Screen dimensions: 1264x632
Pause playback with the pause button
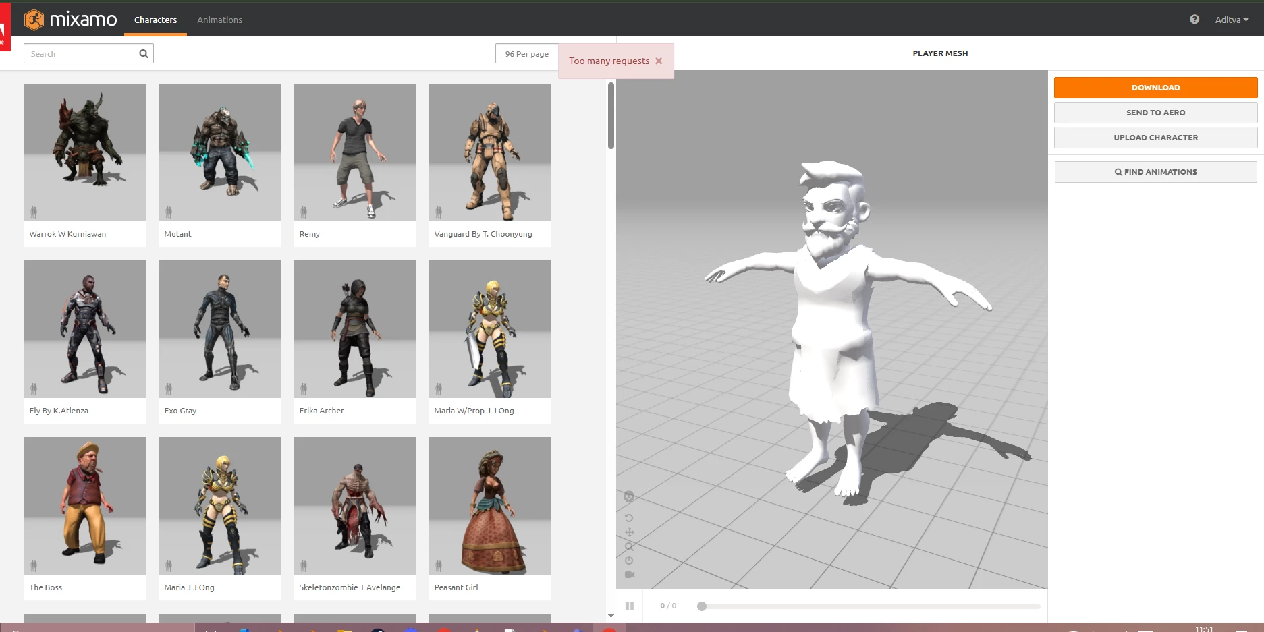click(x=630, y=606)
